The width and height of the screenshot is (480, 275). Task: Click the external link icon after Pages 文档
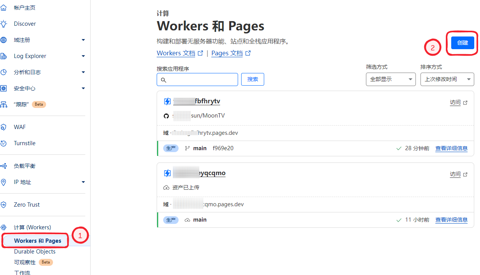tap(248, 53)
